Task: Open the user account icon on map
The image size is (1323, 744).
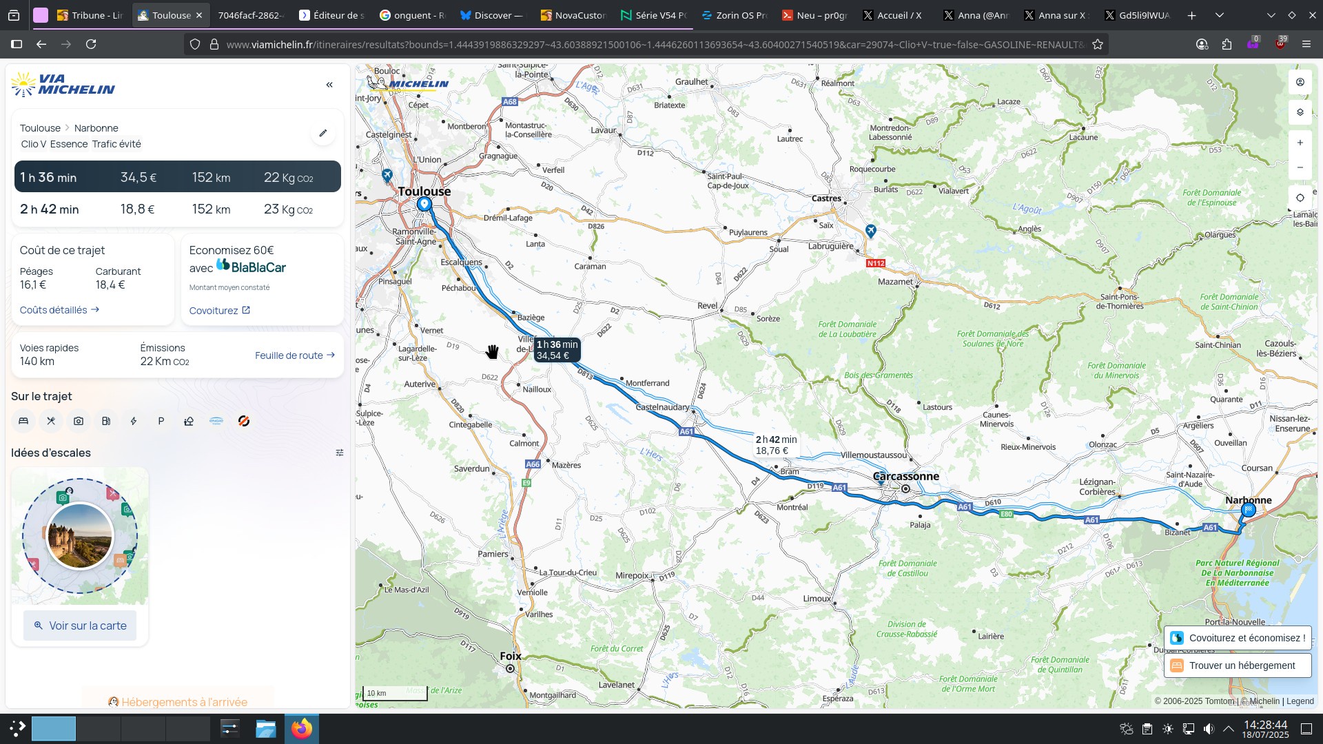Action: pos(1300,82)
